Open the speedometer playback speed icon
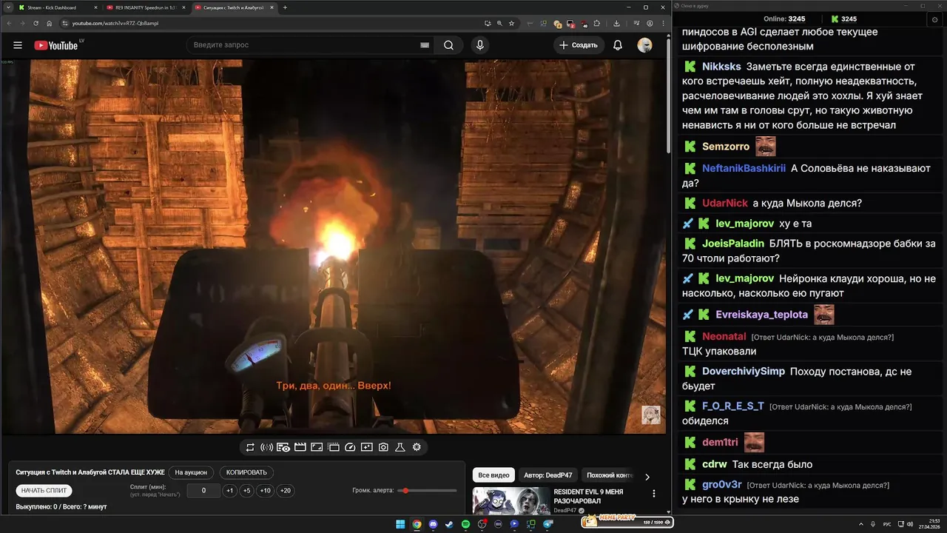The image size is (947, 533). [x=351, y=447]
